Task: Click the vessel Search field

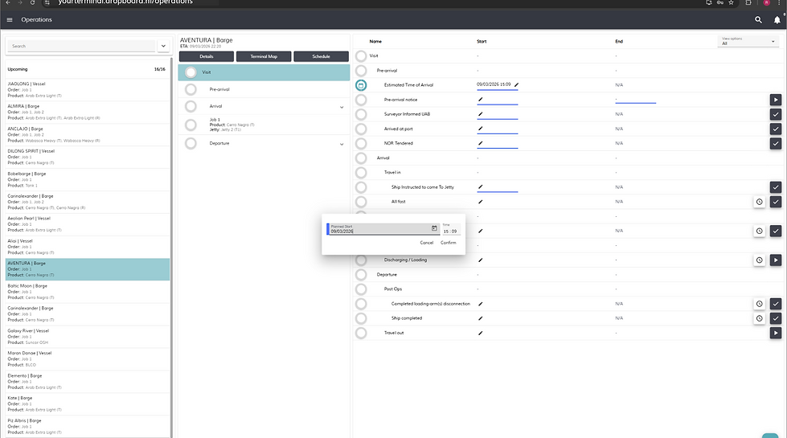Action: tap(83, 46)
